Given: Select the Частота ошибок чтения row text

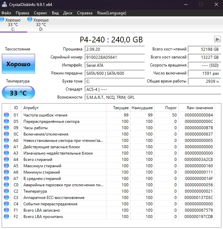Looking at the screenshot, I should point(45,115).
